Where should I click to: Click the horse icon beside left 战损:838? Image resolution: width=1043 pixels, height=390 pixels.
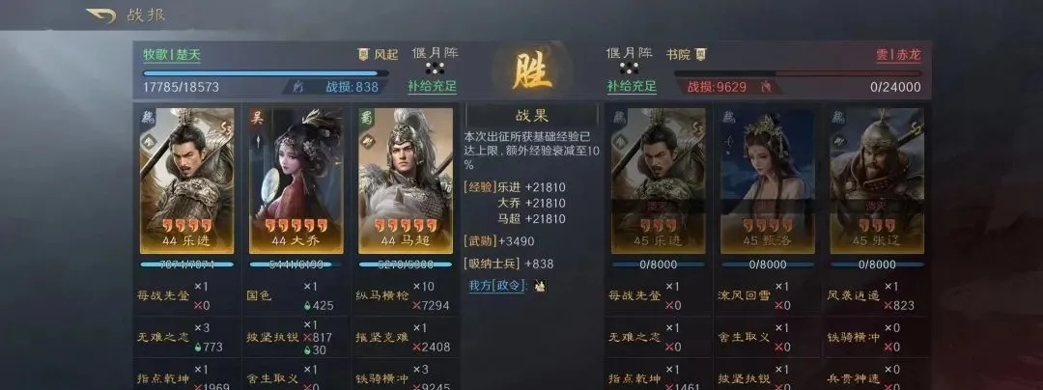(x=299, y=87)
